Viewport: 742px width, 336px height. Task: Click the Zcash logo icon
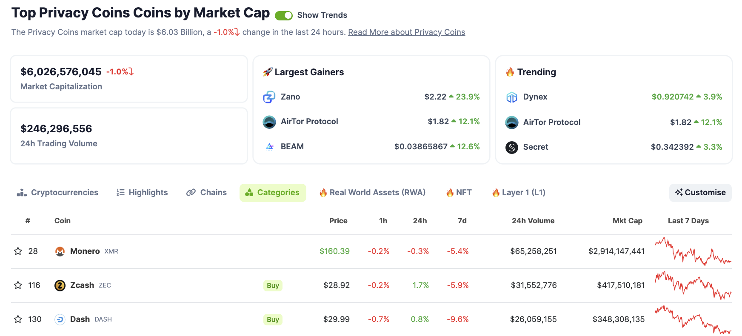[x=60, y=285]
